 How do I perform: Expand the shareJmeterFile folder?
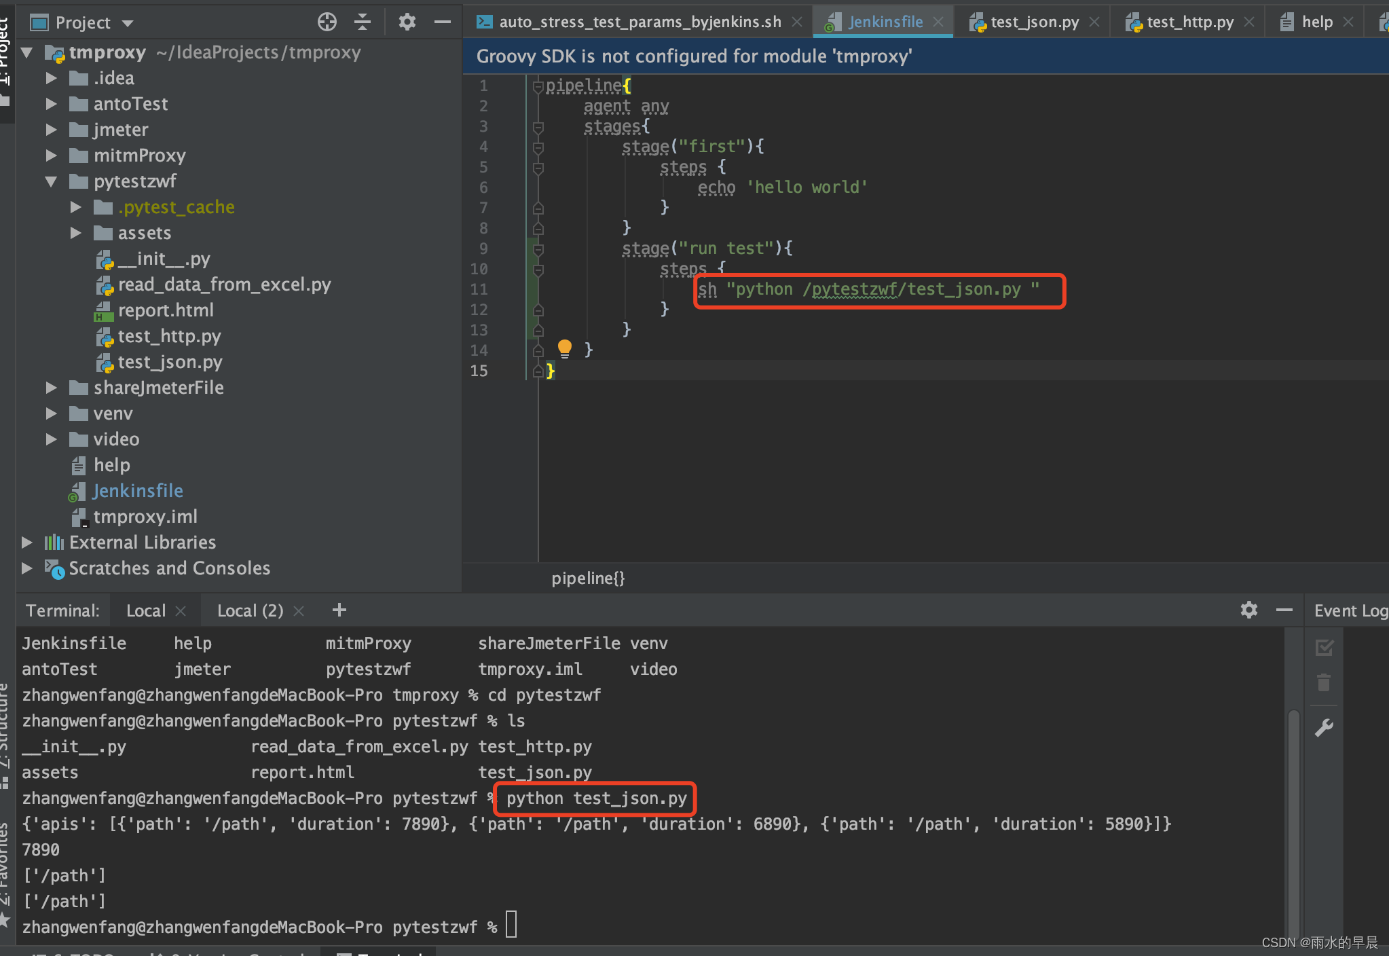pos(51,388)
